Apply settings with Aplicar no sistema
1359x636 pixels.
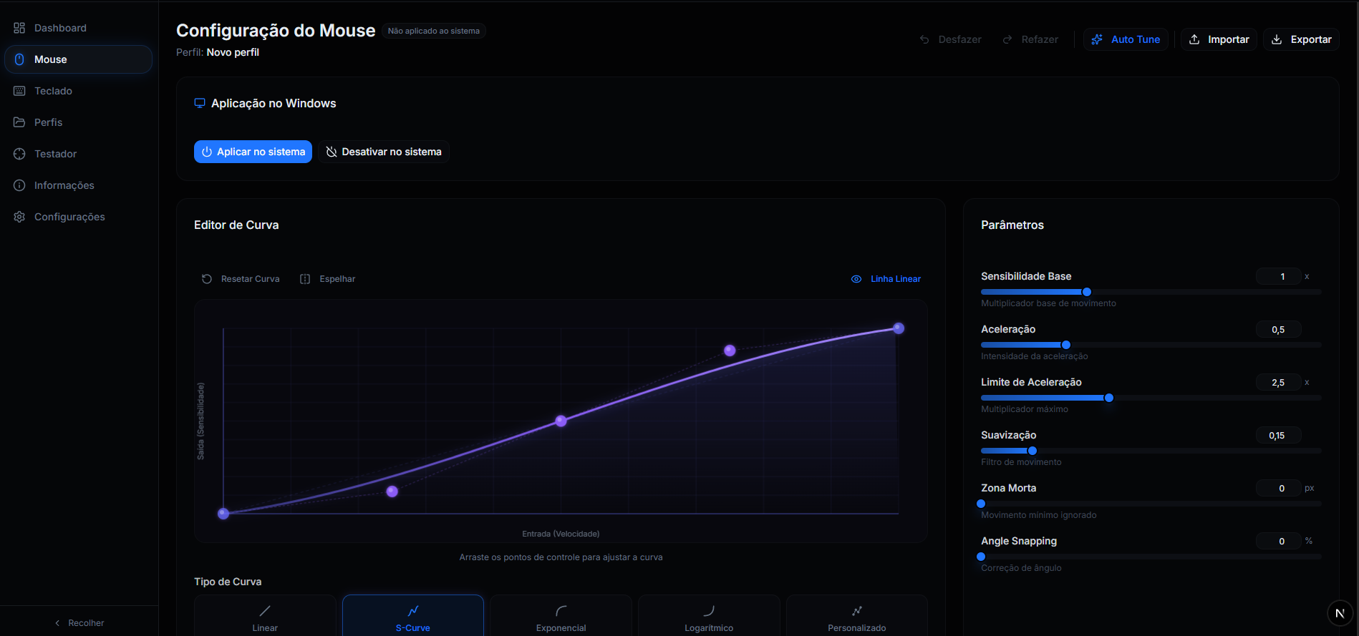253,152
